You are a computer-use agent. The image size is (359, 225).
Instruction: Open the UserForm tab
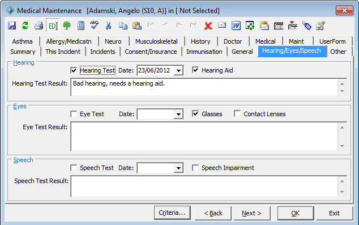(x=332, y=41)
